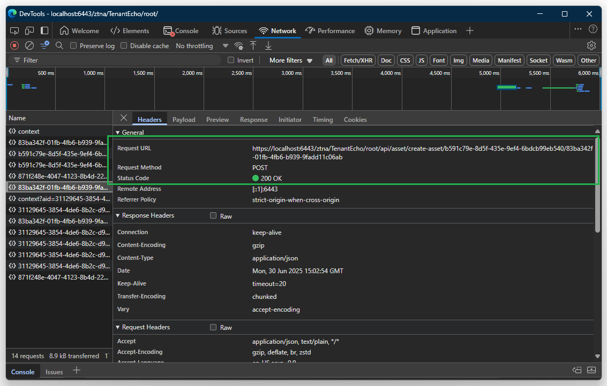This screenshot has height=386, width=607.
Task: Clear the network log
Action: [x=29, y=46]
